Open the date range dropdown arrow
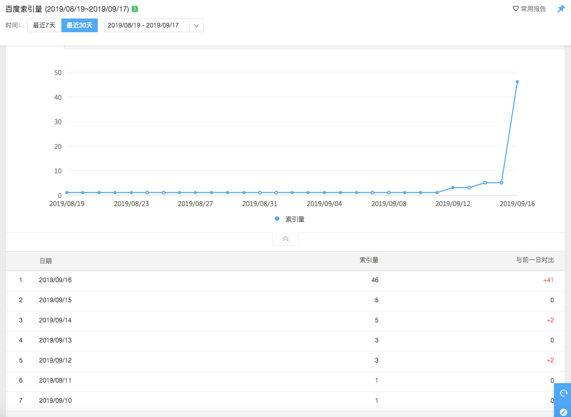Screen dimensions: 571x417 pos(196,25)
